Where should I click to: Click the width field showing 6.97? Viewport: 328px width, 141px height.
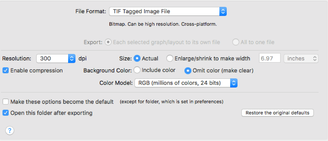point(270,58)
